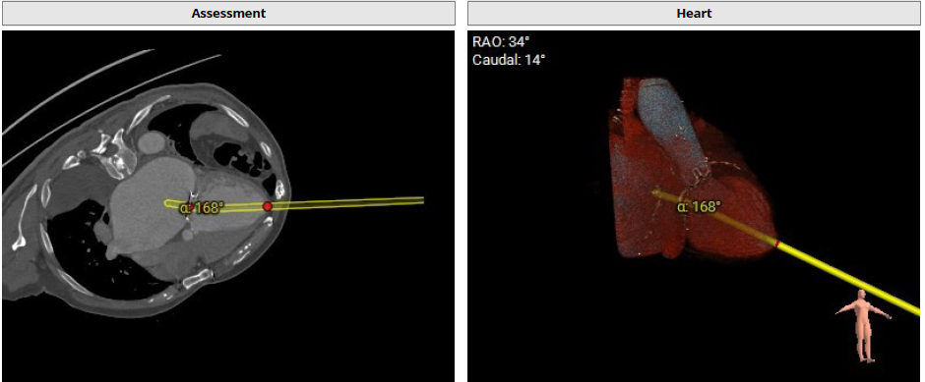Image resolution: width=925 pixels, height=382 pixels.
Task: Click the rounded catheter tip in CT view
Action: click(x=167, y=203)
